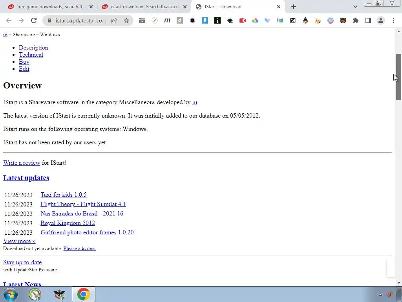Viewport: 402px width, 302px height.
Task: Open the colorful cloud extension
Action: coord(255,20)
